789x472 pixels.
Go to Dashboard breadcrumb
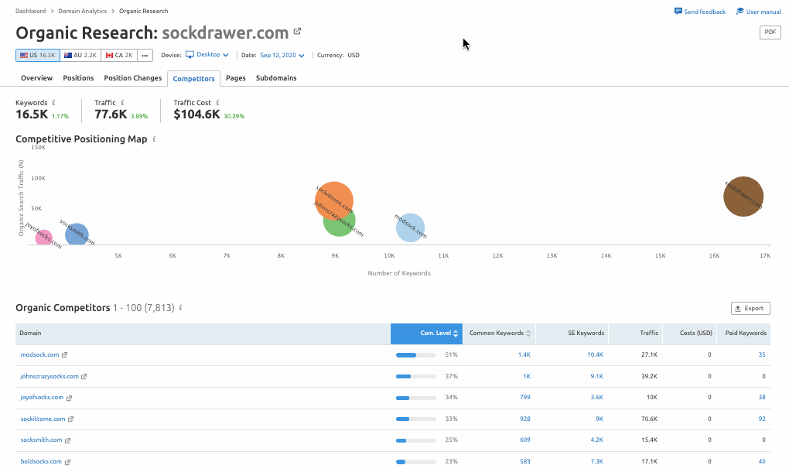(x=30, y=11)
